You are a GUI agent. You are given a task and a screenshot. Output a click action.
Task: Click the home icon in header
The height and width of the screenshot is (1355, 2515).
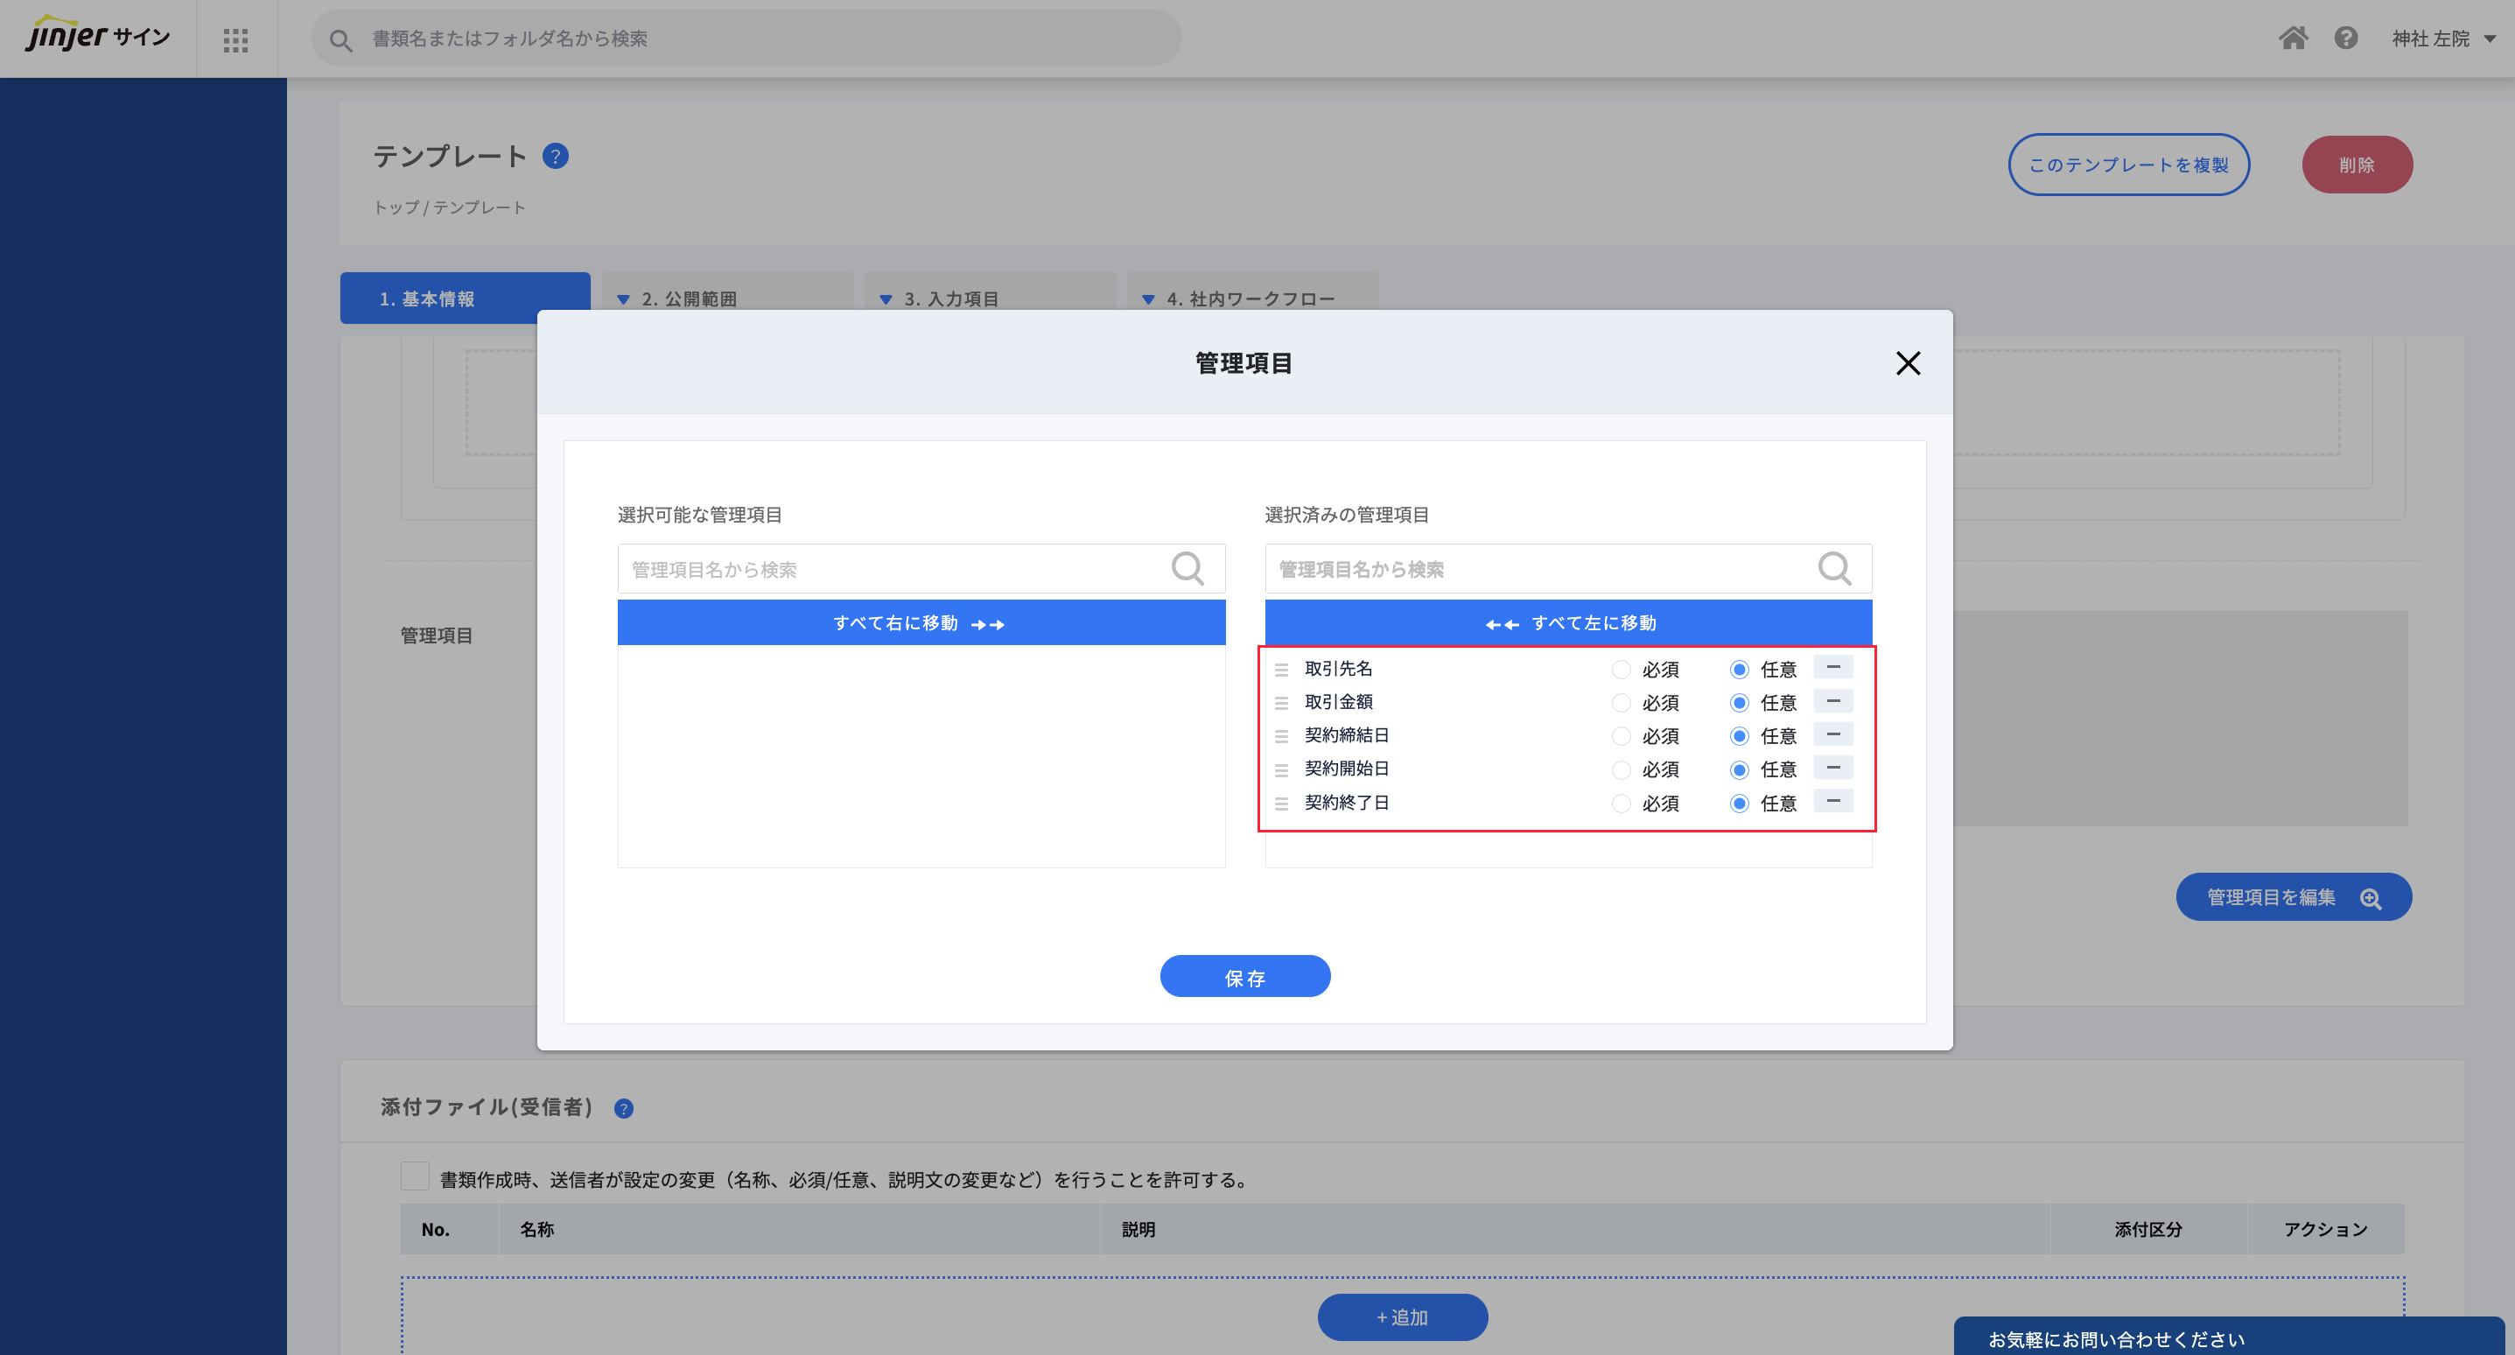click(x=2293, y=39)
